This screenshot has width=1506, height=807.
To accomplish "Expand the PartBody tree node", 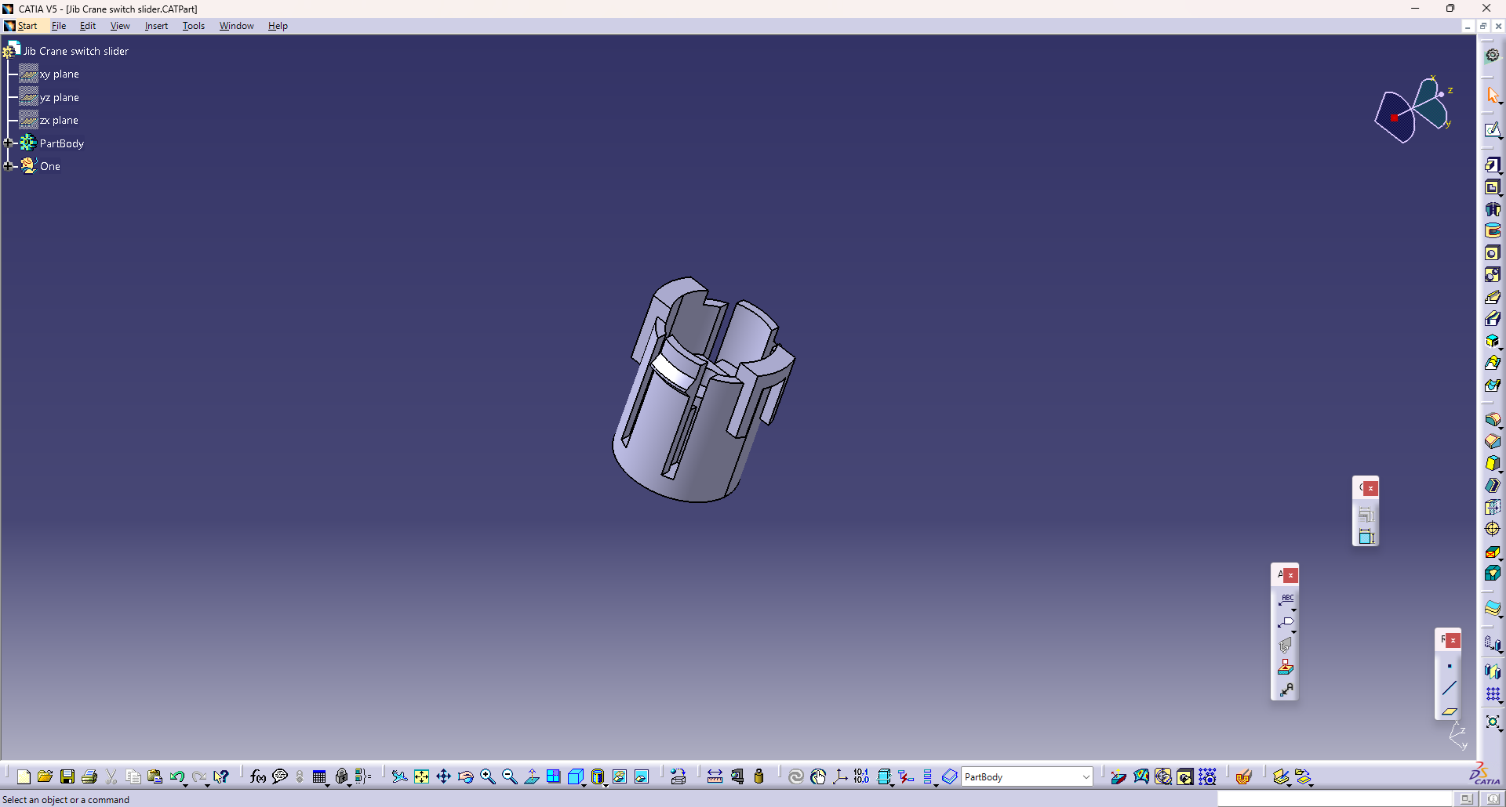I will tap(9, 143).
